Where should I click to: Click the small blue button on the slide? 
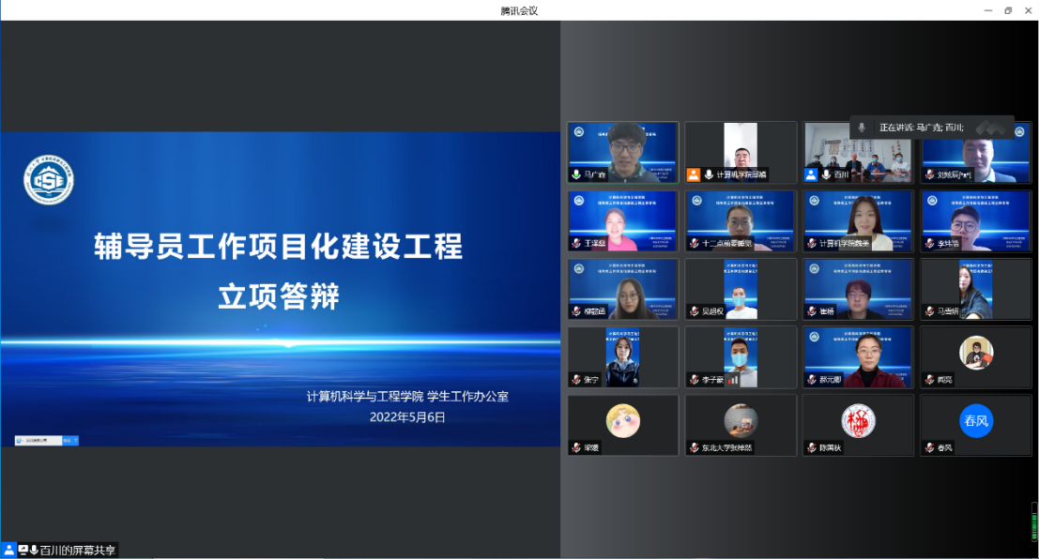(70, 440)
